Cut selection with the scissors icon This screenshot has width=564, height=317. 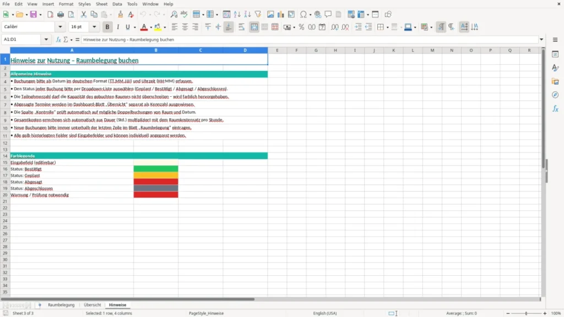pyautogui.click(x=84, y=14)
